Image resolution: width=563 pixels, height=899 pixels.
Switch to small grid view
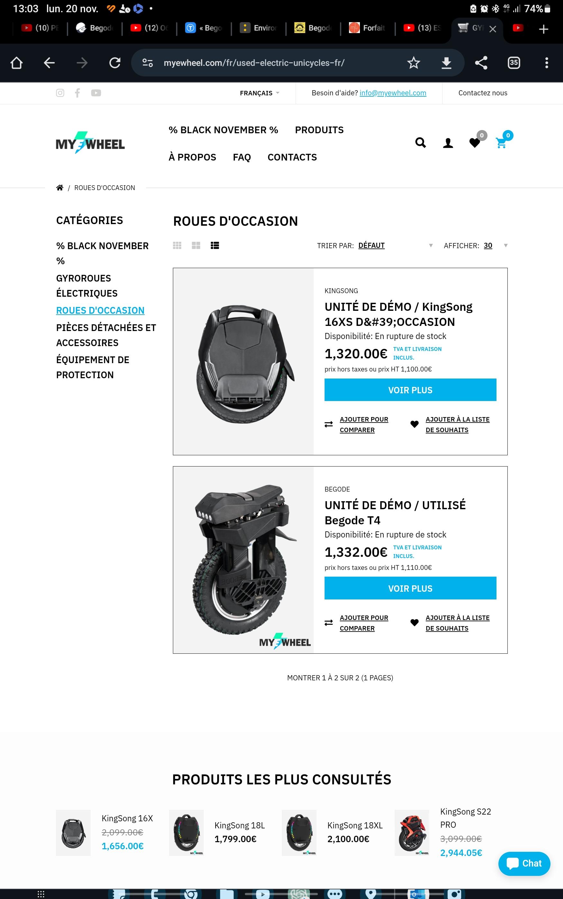click(x=177, y=246)
